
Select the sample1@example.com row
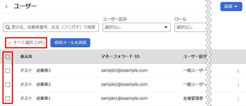123,99
